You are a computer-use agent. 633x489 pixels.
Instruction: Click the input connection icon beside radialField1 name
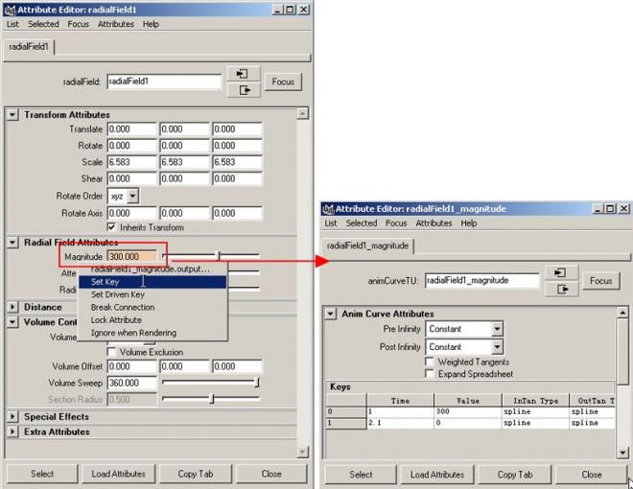point(244,74)
